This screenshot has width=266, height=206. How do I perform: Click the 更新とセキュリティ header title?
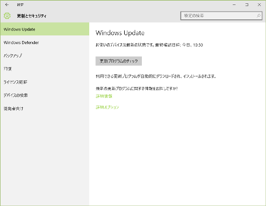pos(32,16)
